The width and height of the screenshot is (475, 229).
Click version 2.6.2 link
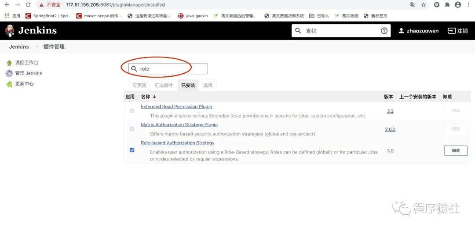point(390,129)
